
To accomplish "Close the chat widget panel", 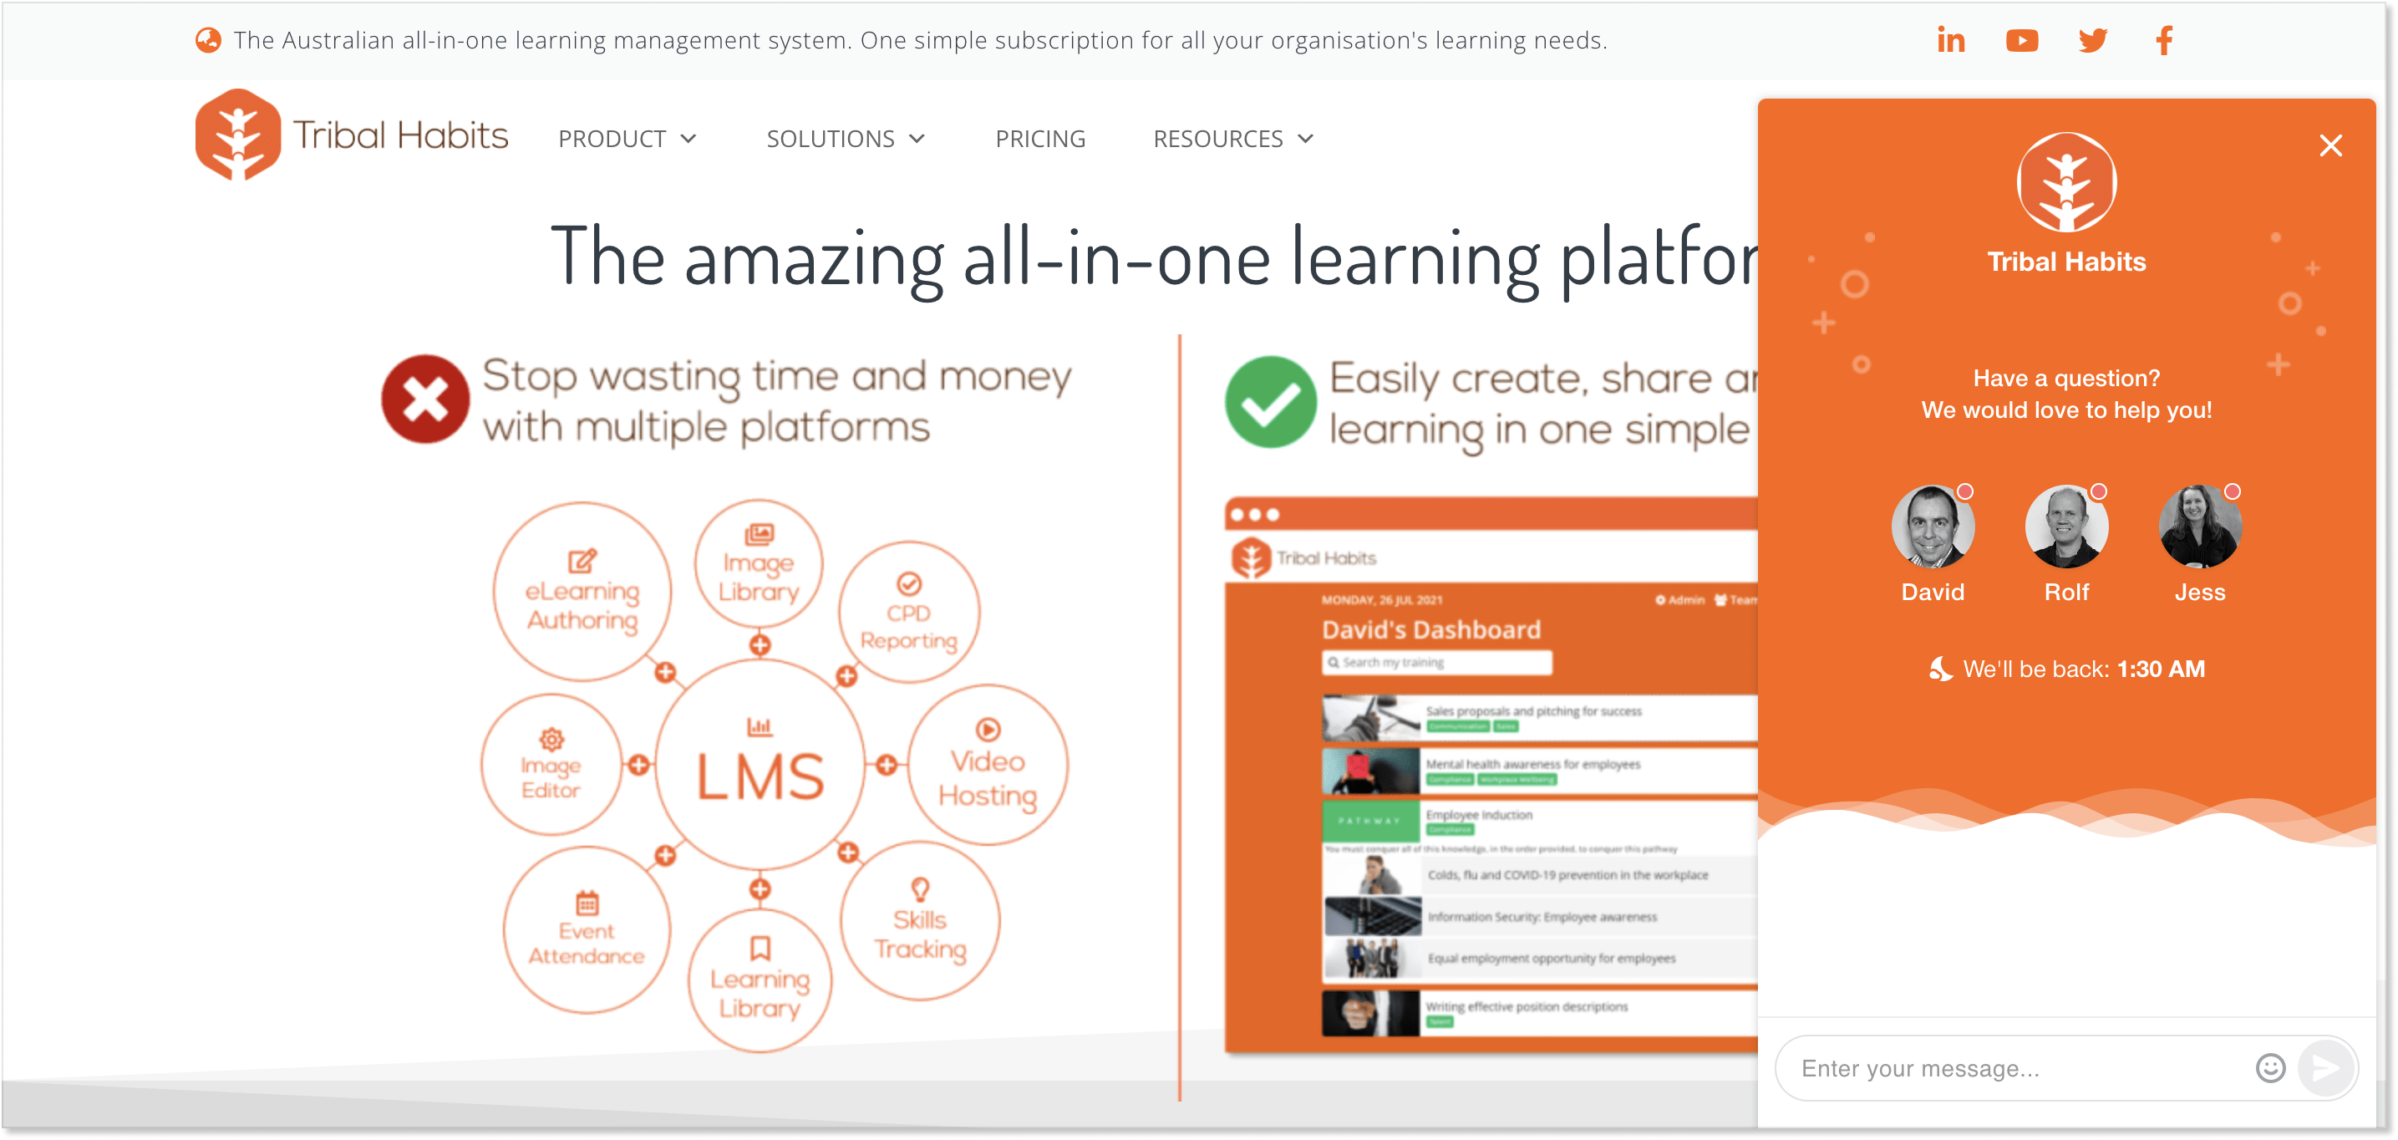I will coord(2329,145).
